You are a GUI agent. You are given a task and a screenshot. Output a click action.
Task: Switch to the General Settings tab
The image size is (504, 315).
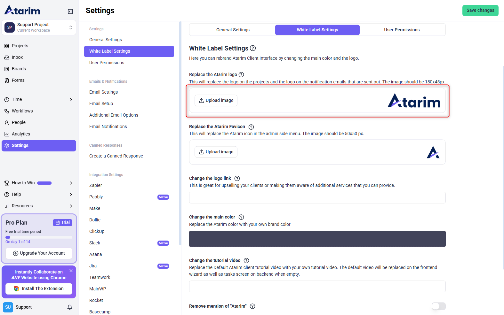[233, 30]
